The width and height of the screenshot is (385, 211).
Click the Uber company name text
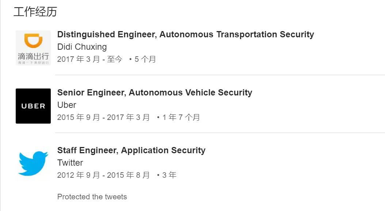[x=67, y=105]
